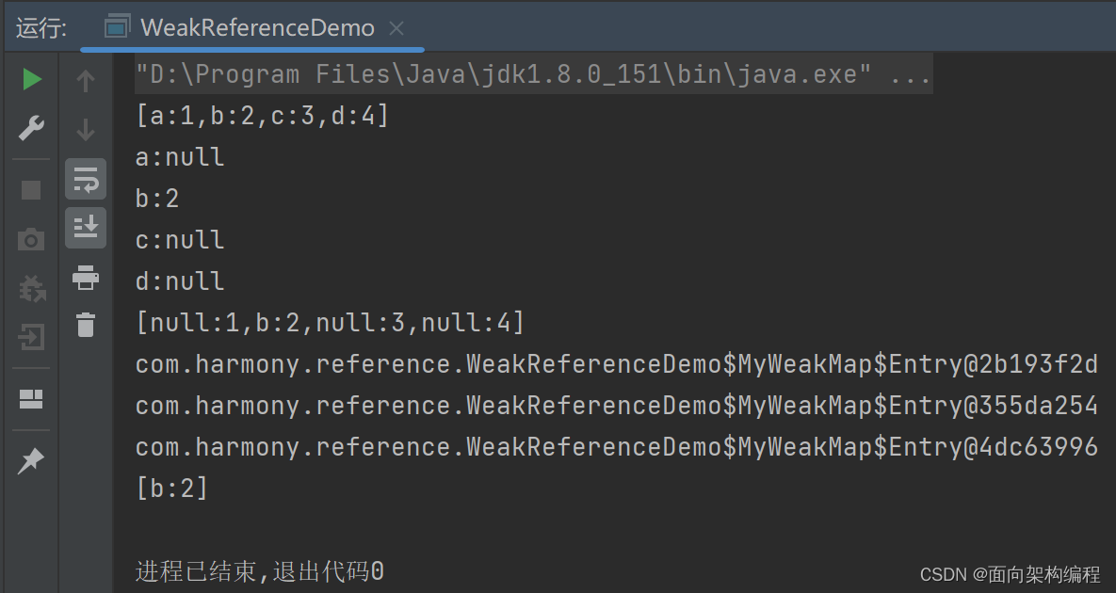This screenshot has width=1116, height=593.
Task: Pin the run tool window tab
Action: 31,460
